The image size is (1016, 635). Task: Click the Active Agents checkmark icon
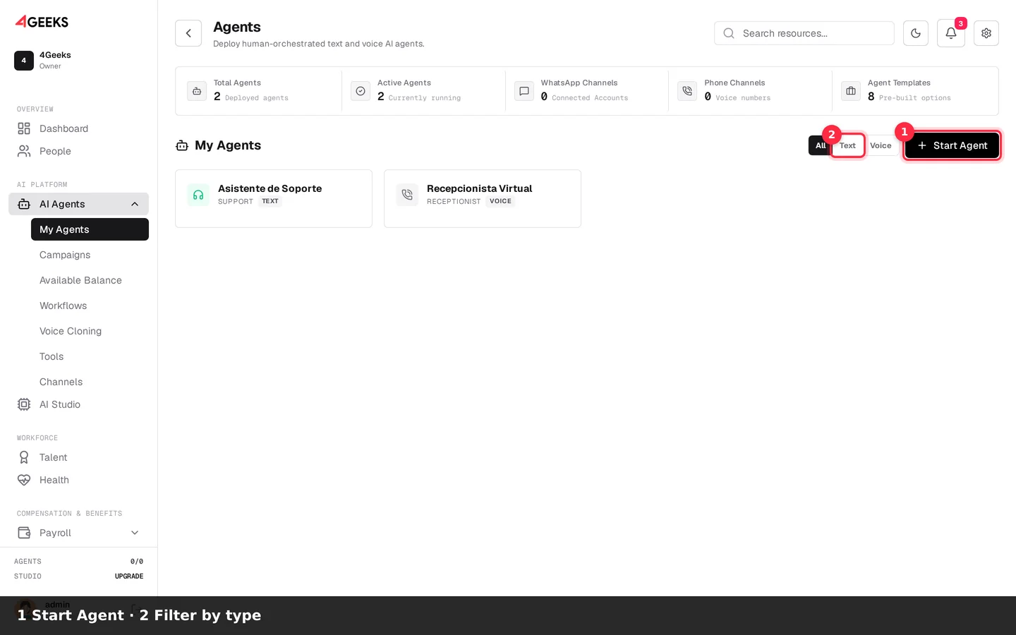click(x=361, y=91)
